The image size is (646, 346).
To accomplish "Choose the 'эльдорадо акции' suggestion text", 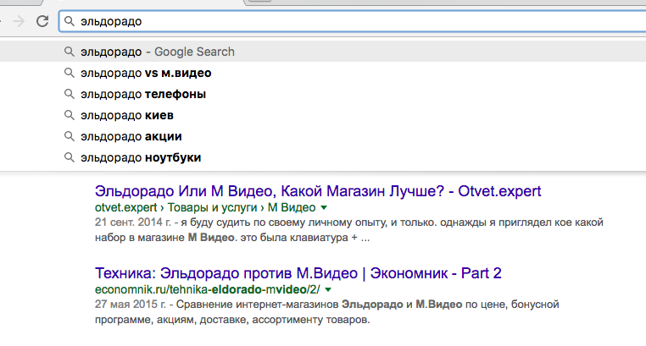I will pos(131,136).
